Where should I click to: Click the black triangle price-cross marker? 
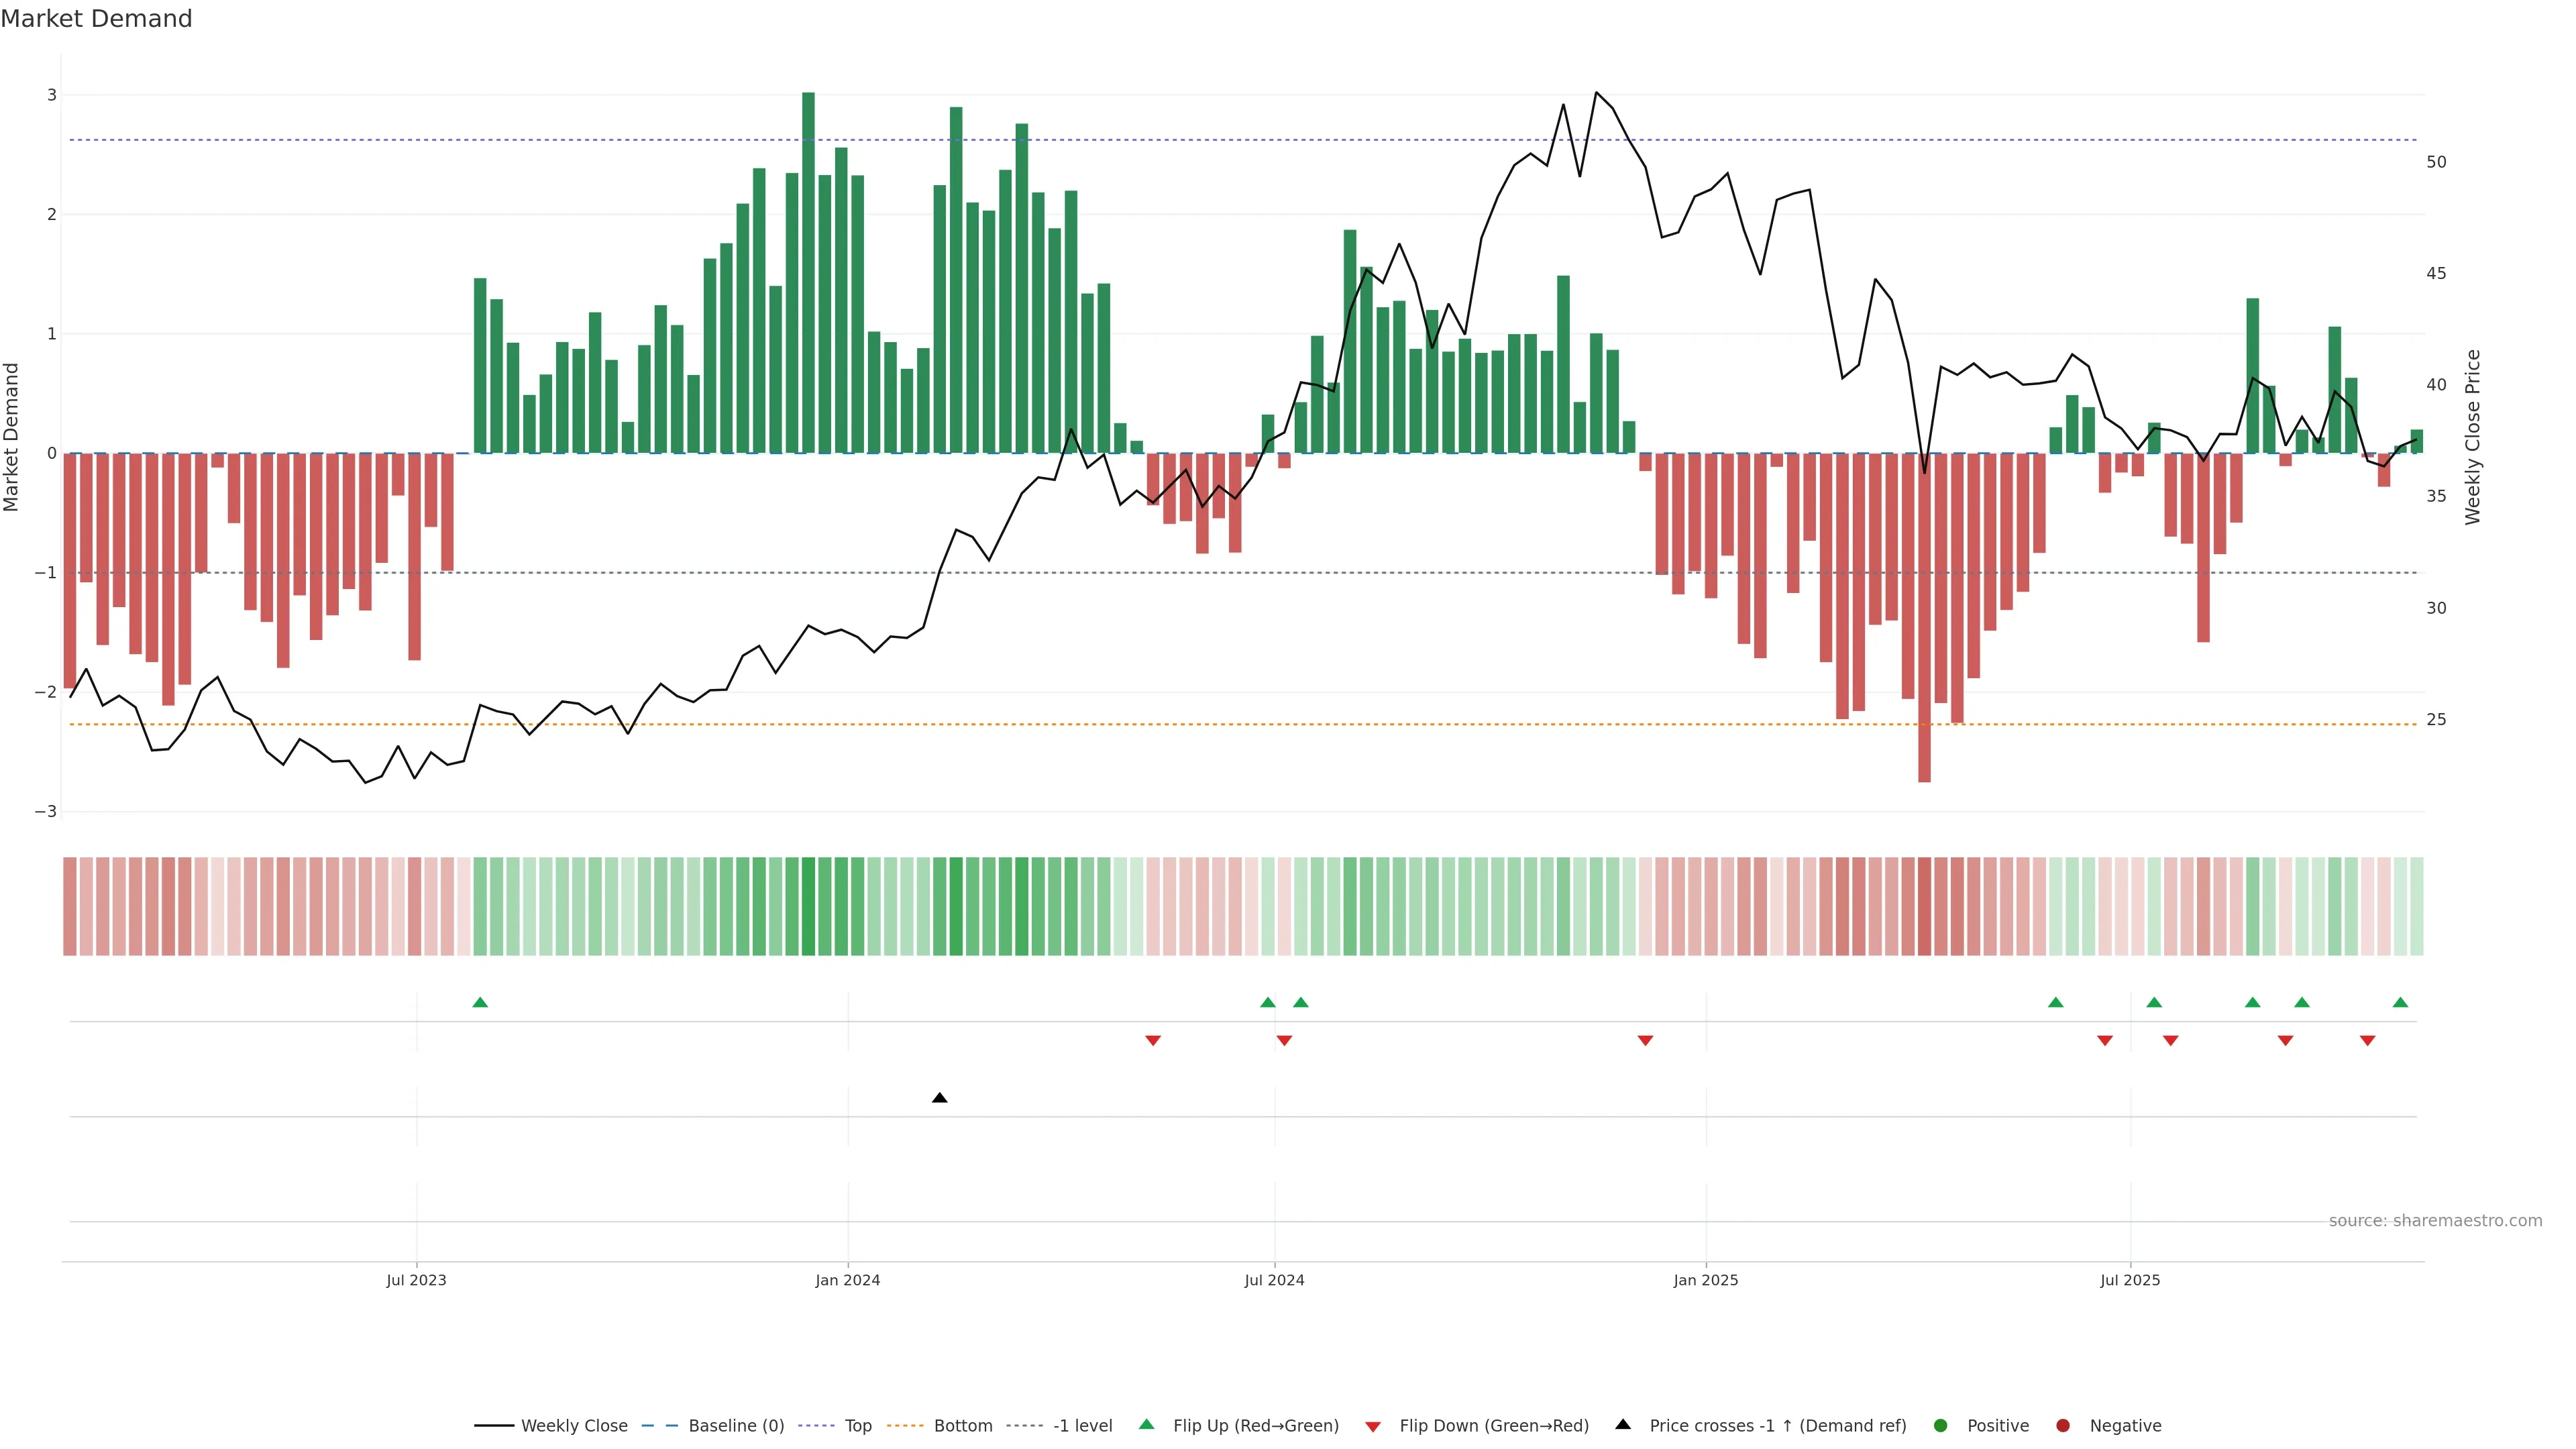coord(939,1098)
